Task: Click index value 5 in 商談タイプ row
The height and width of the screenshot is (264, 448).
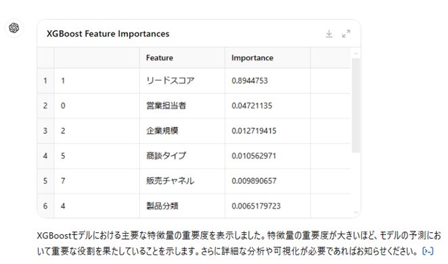Action: click(x=63, y=156)
